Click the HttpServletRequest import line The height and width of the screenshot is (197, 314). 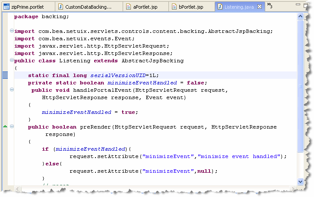pos(92,46)
